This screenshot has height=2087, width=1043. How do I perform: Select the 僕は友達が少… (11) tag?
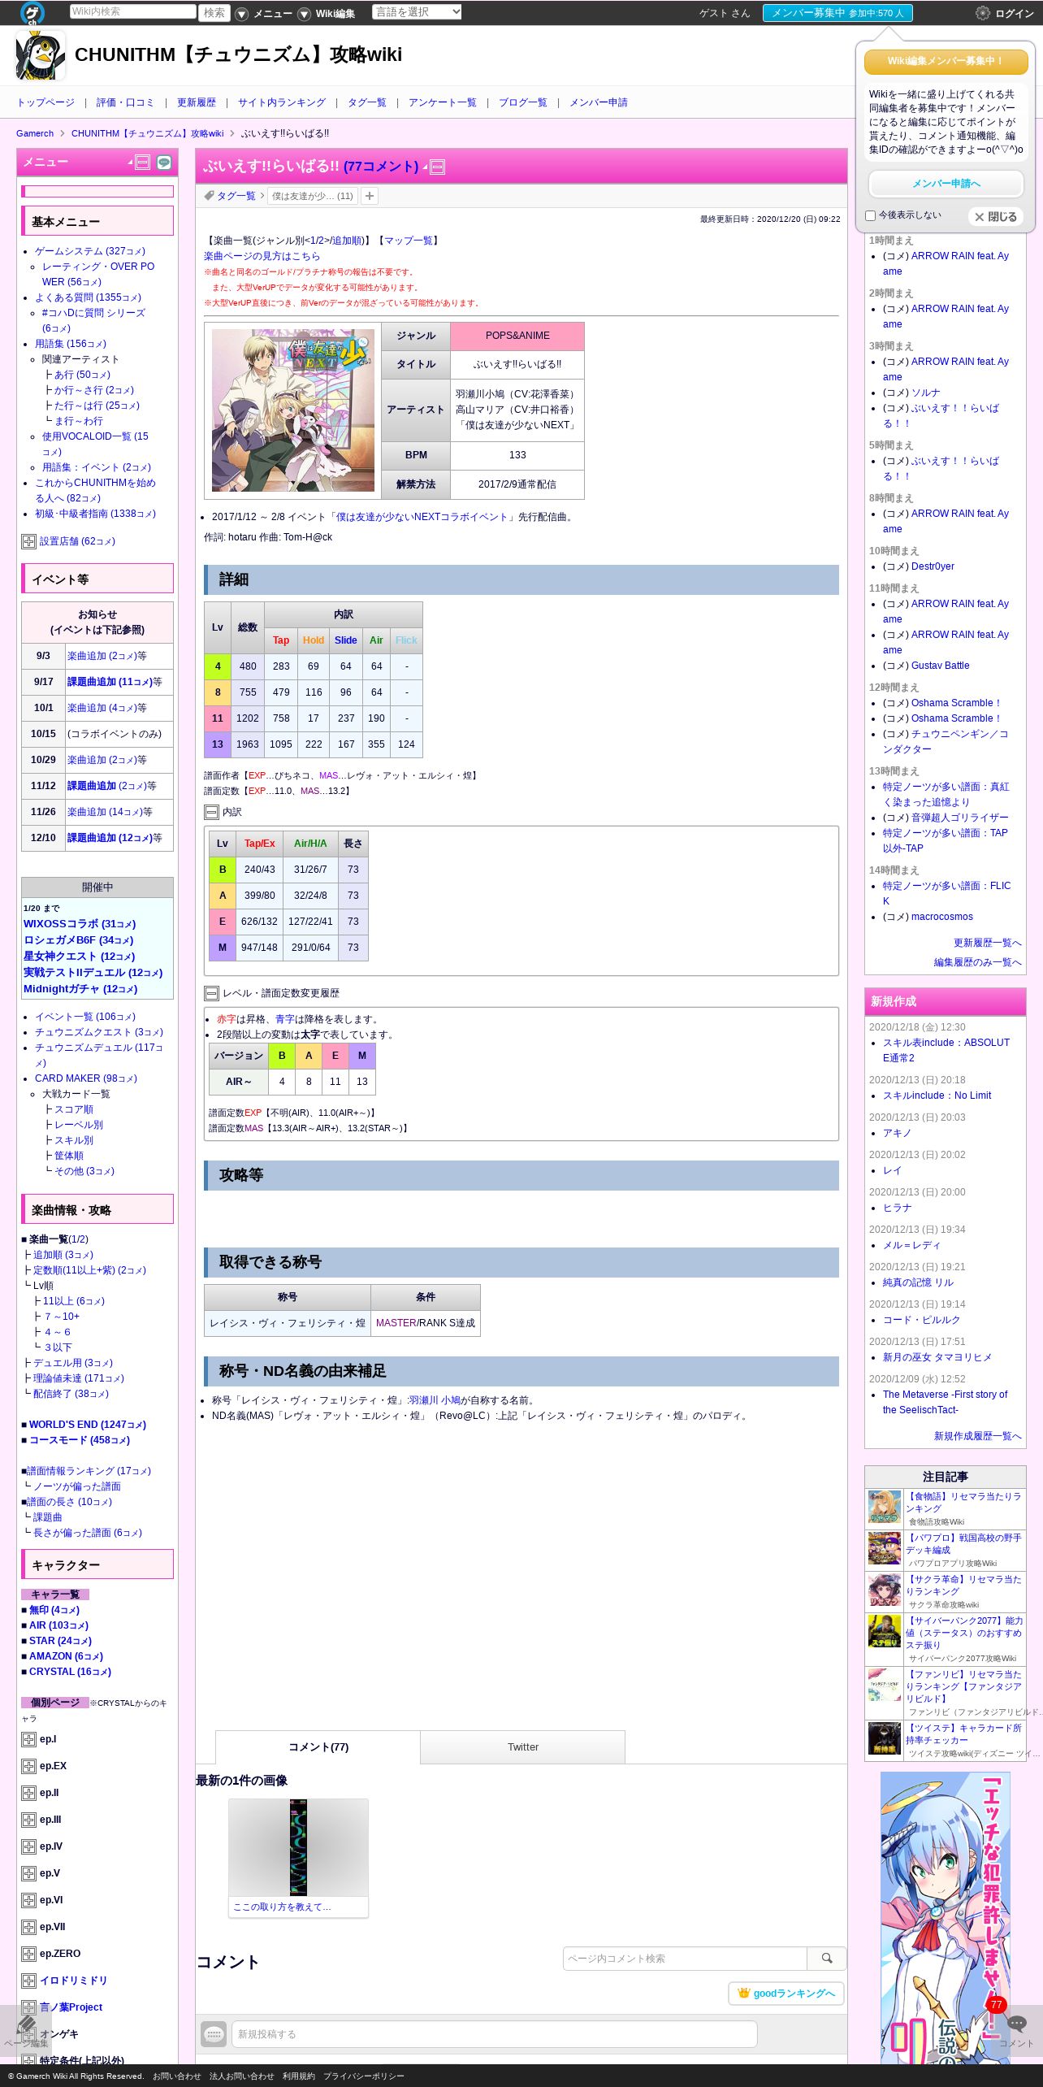[x=312, y=196]
